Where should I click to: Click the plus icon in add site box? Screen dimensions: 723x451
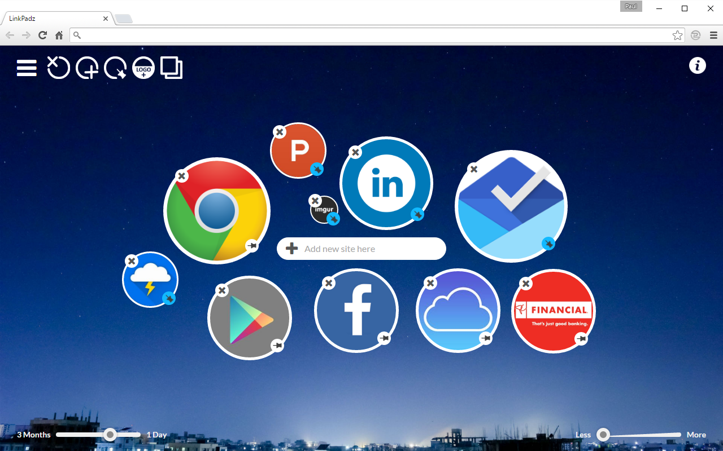pyautogui.click(x=291, y=249)
